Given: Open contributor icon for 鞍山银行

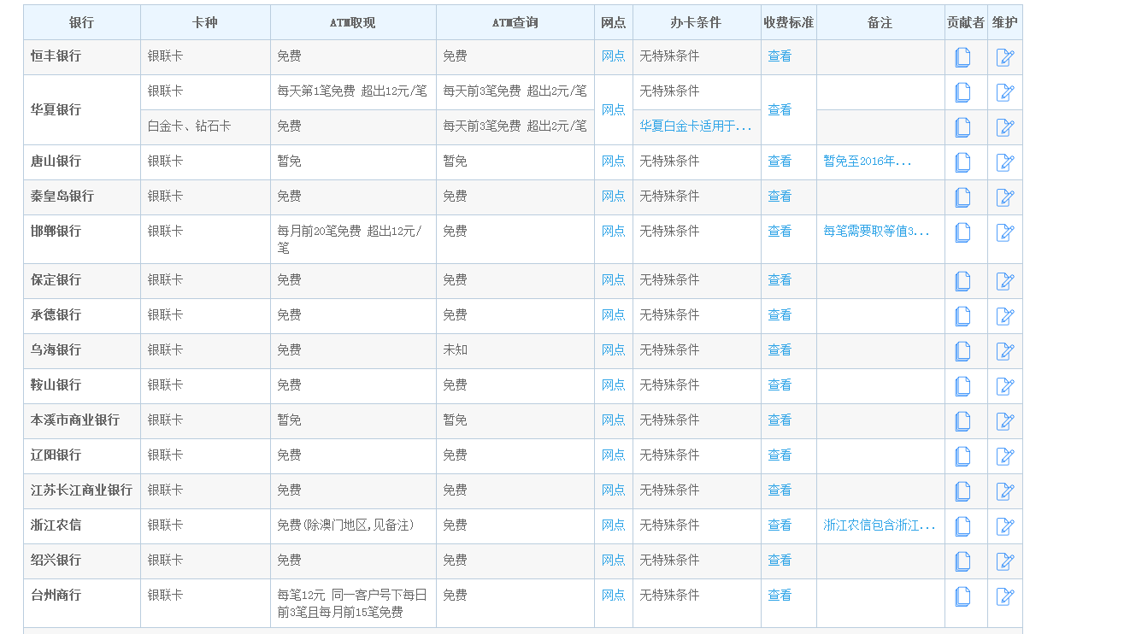Looking at the screenshot, I should [x=962, y=386].
